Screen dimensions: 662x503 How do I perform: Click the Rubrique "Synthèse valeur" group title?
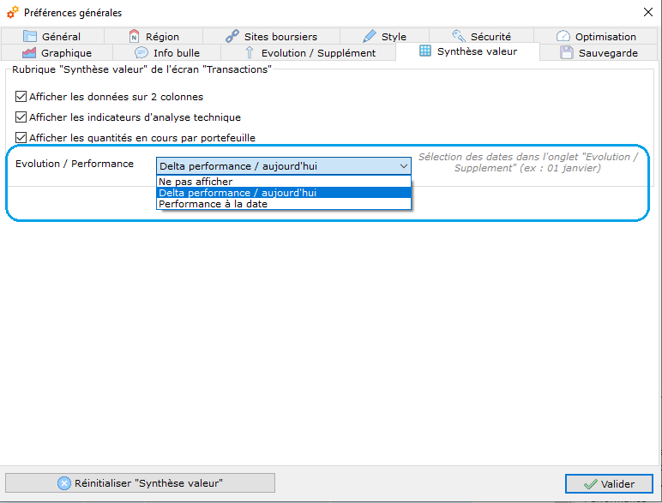(141, 69)
